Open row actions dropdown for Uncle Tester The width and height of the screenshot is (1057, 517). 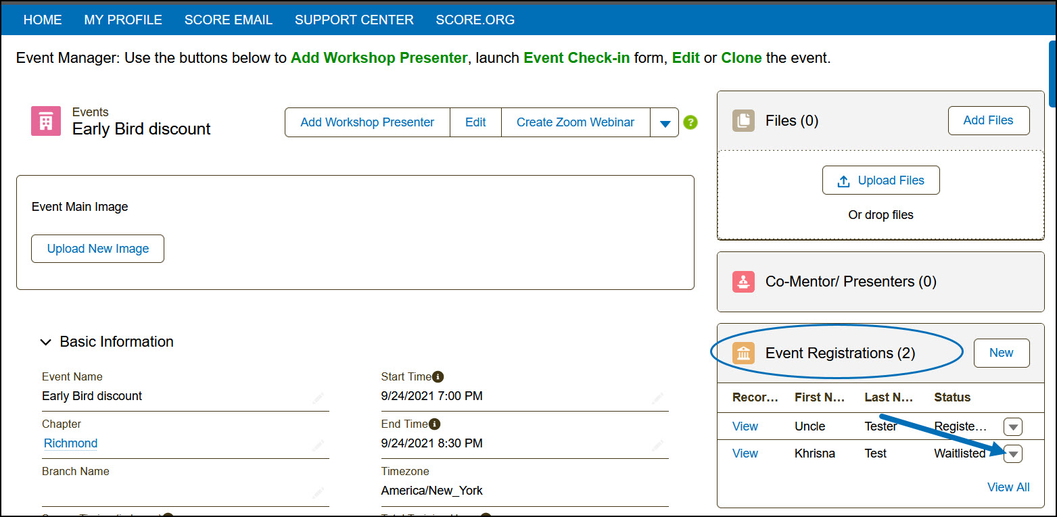1012,427
